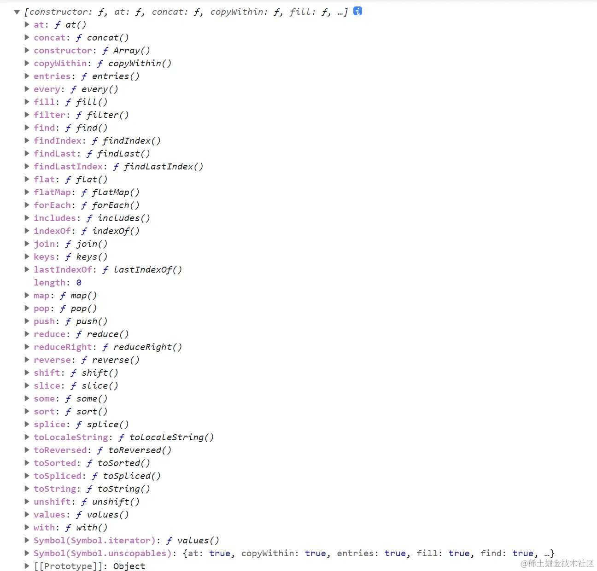Expand the [[Prototype]] entry
This screenshot has width=597, height=571.
pos(27,566)
